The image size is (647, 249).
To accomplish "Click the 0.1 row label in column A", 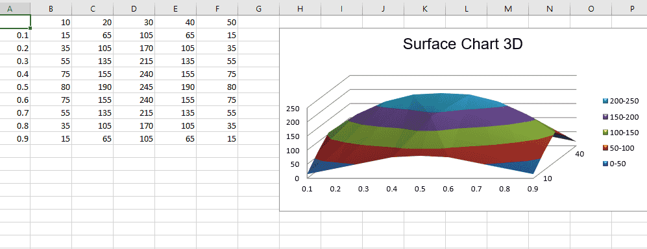I will click(x=16, y=35).
